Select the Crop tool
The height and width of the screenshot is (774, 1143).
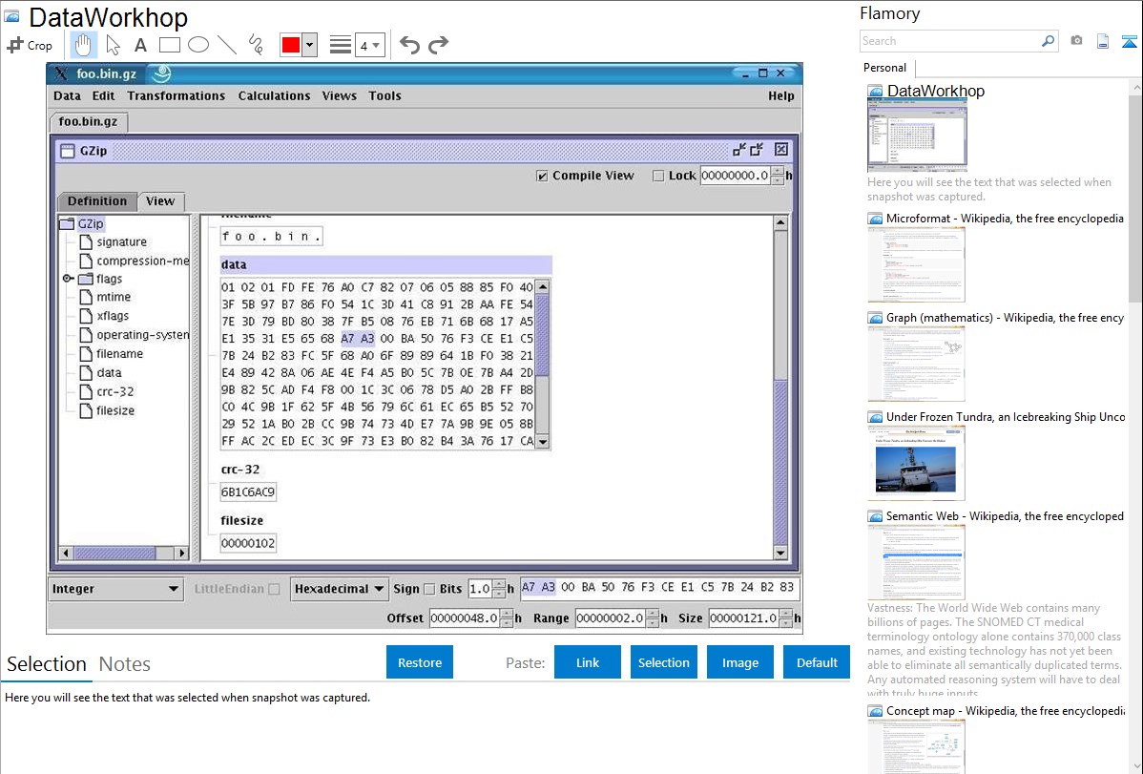(x=30, y=45)
